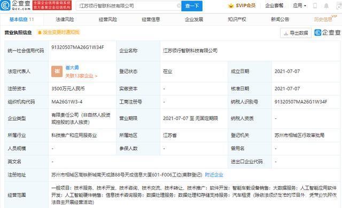Click business term 2021-07-07 至 无固定期限
This screenshot has width=342, height=208.
[190, 118]
